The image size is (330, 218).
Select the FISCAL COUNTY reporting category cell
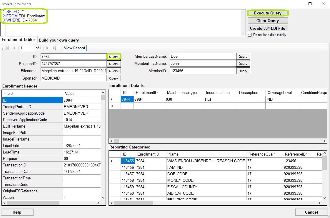(206, 187)
